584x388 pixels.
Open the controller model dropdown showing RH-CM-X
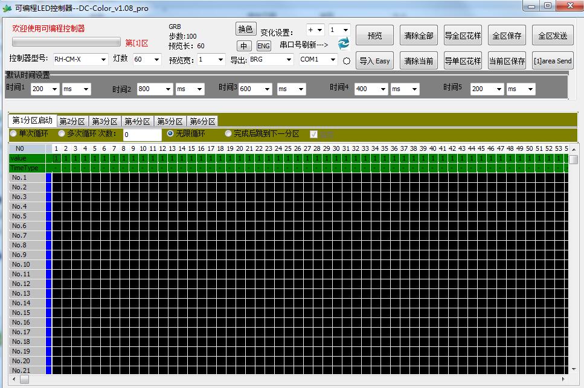79,59
